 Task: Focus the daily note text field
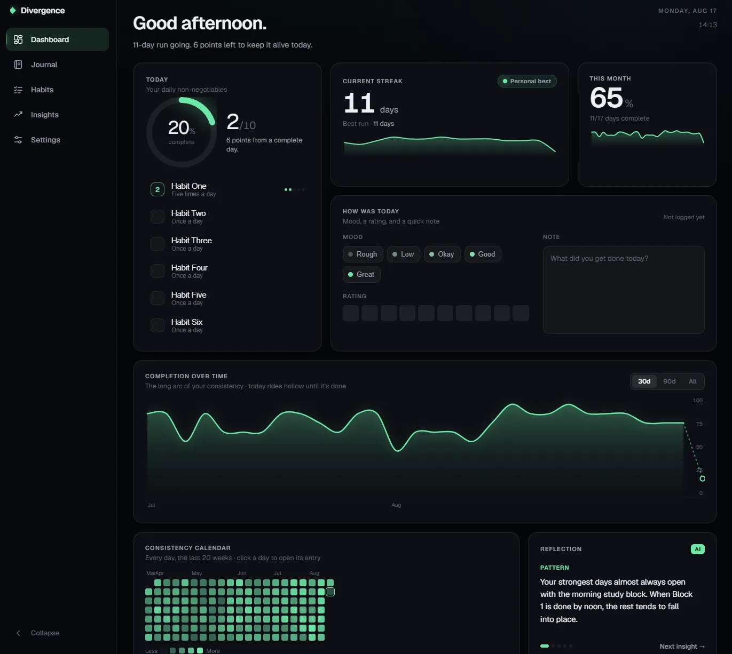coord(624,290)
